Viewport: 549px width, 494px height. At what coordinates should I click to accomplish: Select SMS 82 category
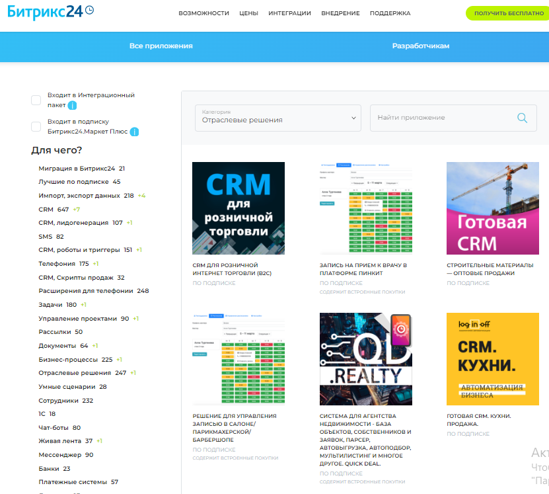point(51,237)
